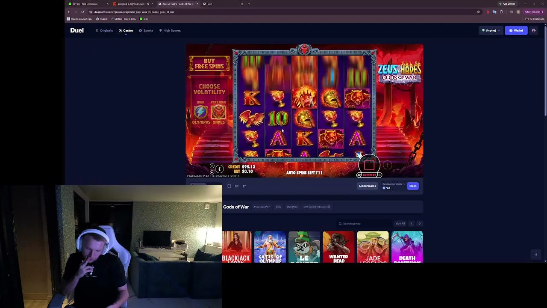Open Jade Legends game thumbnail
The width and height of the screenshot is (547, 308).
(373, 247)
